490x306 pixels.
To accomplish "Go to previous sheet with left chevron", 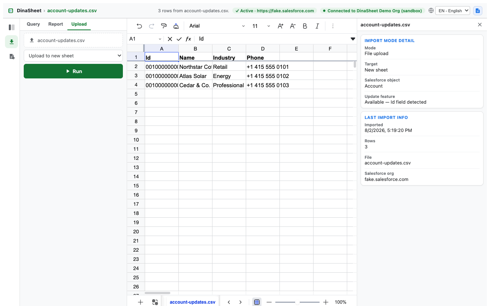I will [229, 302].
